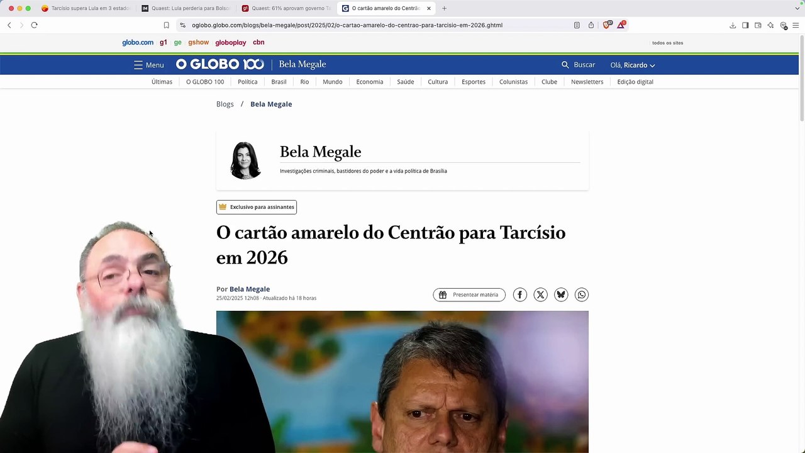Open Esportes section

click(x=474, y=82)
